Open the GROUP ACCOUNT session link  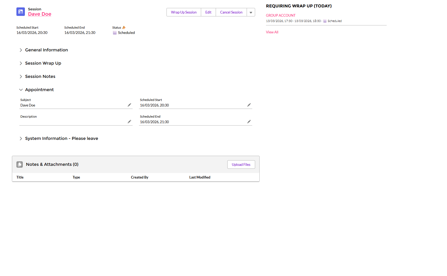tap(281, 15)
